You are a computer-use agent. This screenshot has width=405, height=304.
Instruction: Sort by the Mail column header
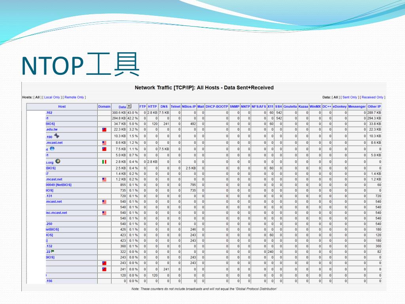pyautogui.click(x=201, y=106)
